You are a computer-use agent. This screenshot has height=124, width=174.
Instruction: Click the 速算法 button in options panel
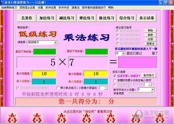click(150, 43)
